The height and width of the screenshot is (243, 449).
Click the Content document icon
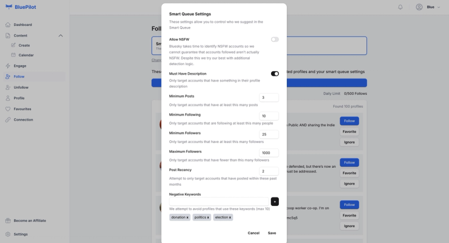(x=8, y=35)
